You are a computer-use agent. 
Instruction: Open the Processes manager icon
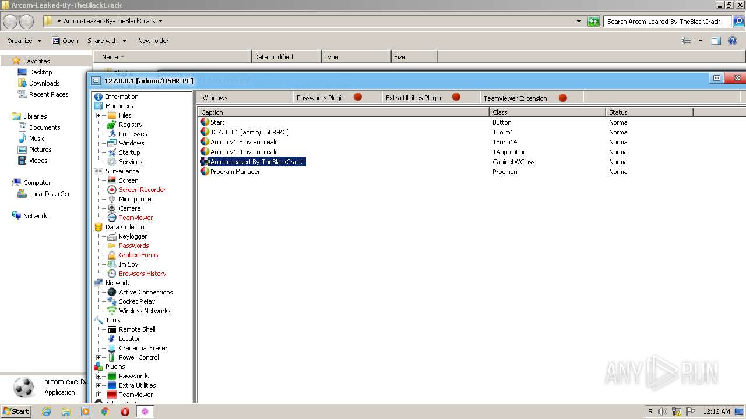112,134
